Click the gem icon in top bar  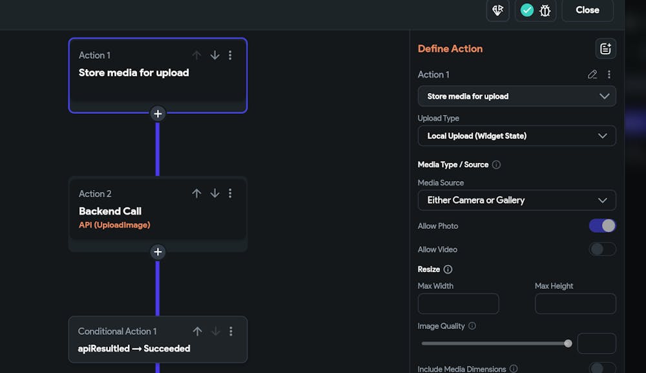pos(497,10)
